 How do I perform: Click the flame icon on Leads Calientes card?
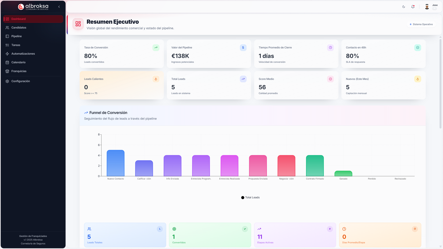(156, 79)
